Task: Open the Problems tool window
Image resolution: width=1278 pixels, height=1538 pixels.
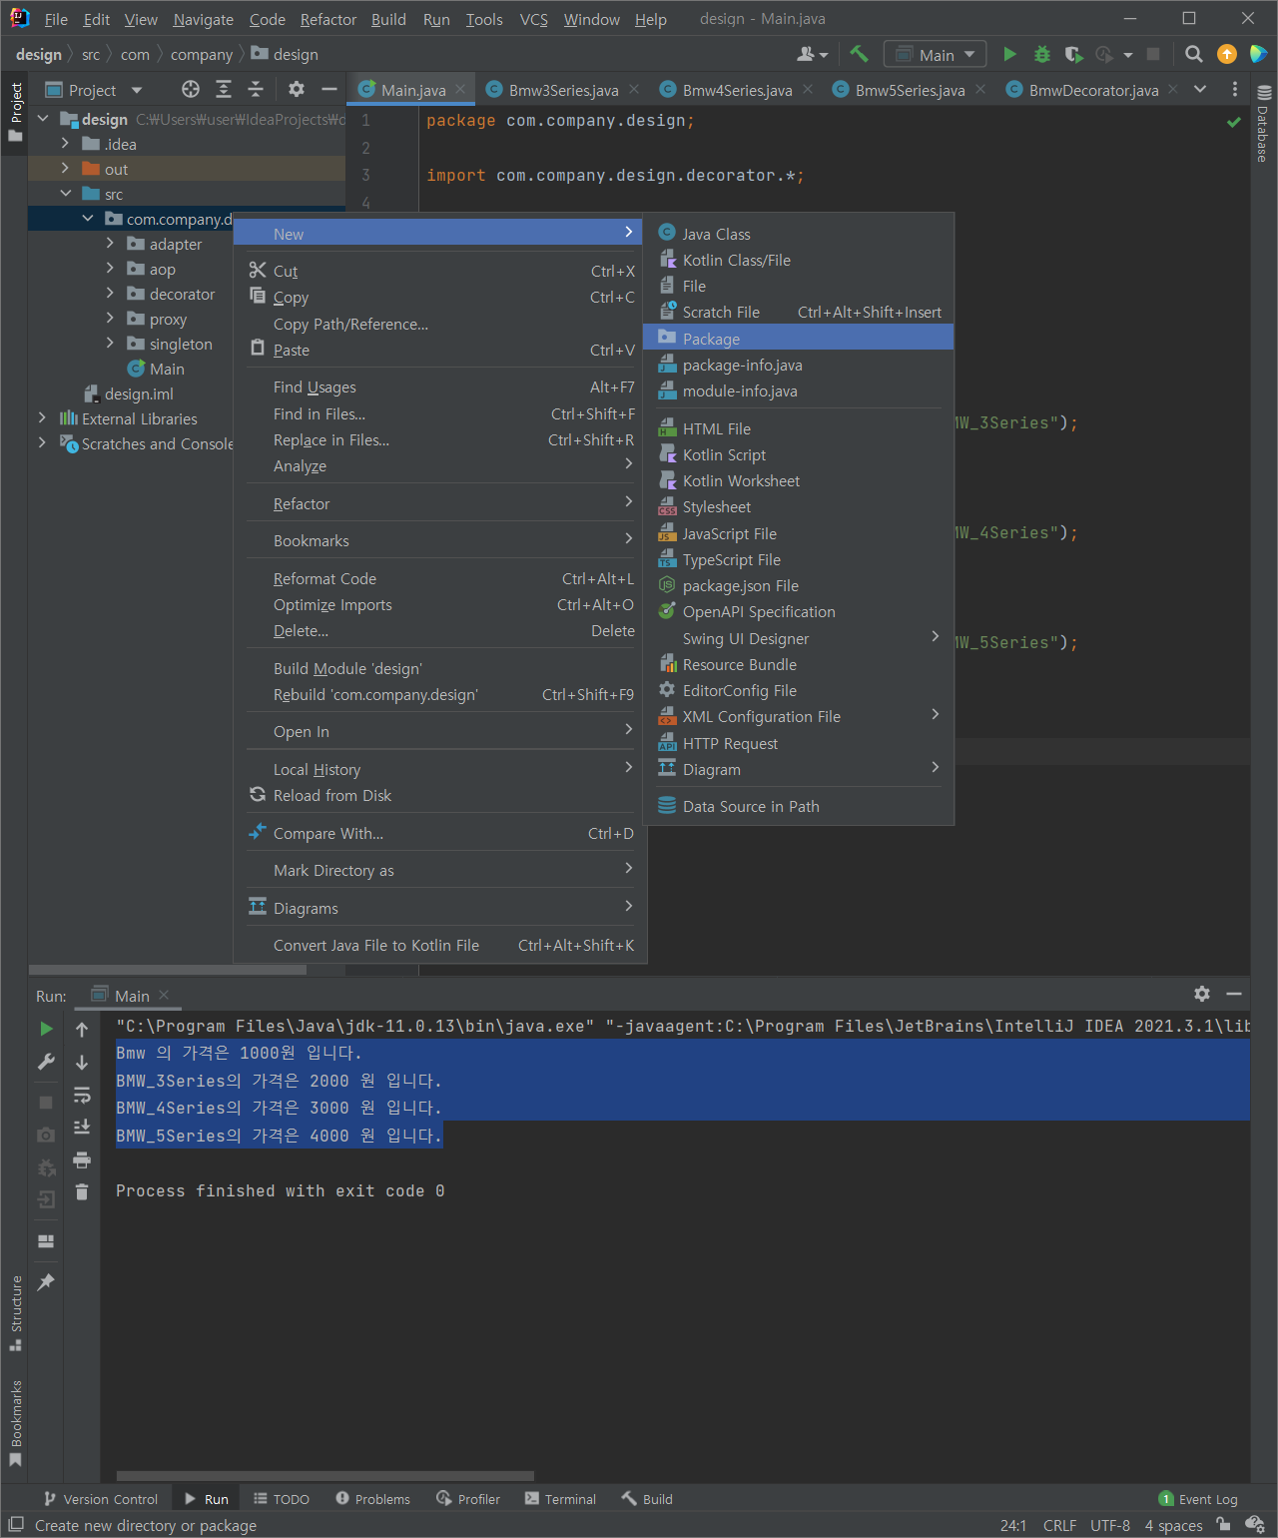Action: (x=372, y=1499)
